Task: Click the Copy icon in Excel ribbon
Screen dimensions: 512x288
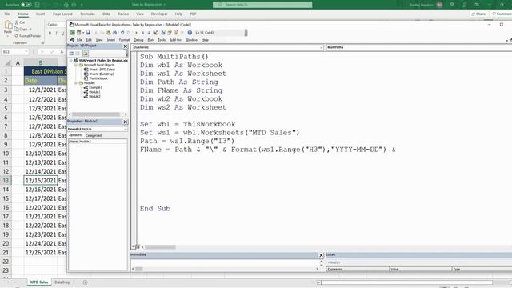Action: click(x=17, y=29)
